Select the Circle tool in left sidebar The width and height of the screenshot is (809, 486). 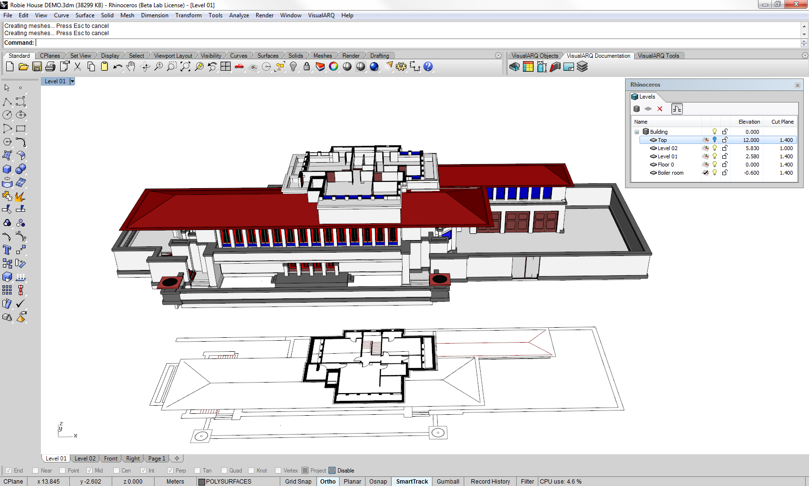coord(7,115)
